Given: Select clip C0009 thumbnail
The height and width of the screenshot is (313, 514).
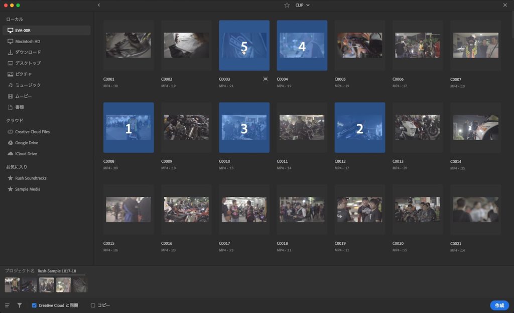Looking at the screenshot, I should click(x=186, y=128).
